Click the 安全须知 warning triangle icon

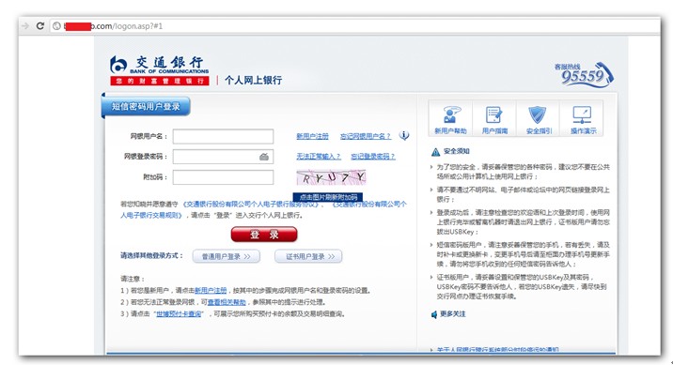435,152
